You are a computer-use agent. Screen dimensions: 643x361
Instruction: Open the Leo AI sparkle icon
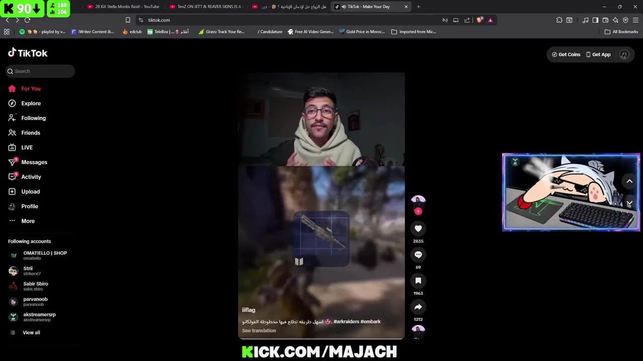[x=615, y=20]
